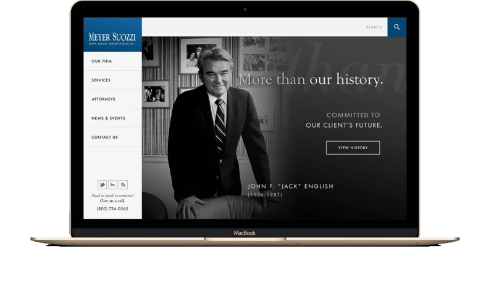Open the LinkedIn social icon

click(x=112, y=184)
